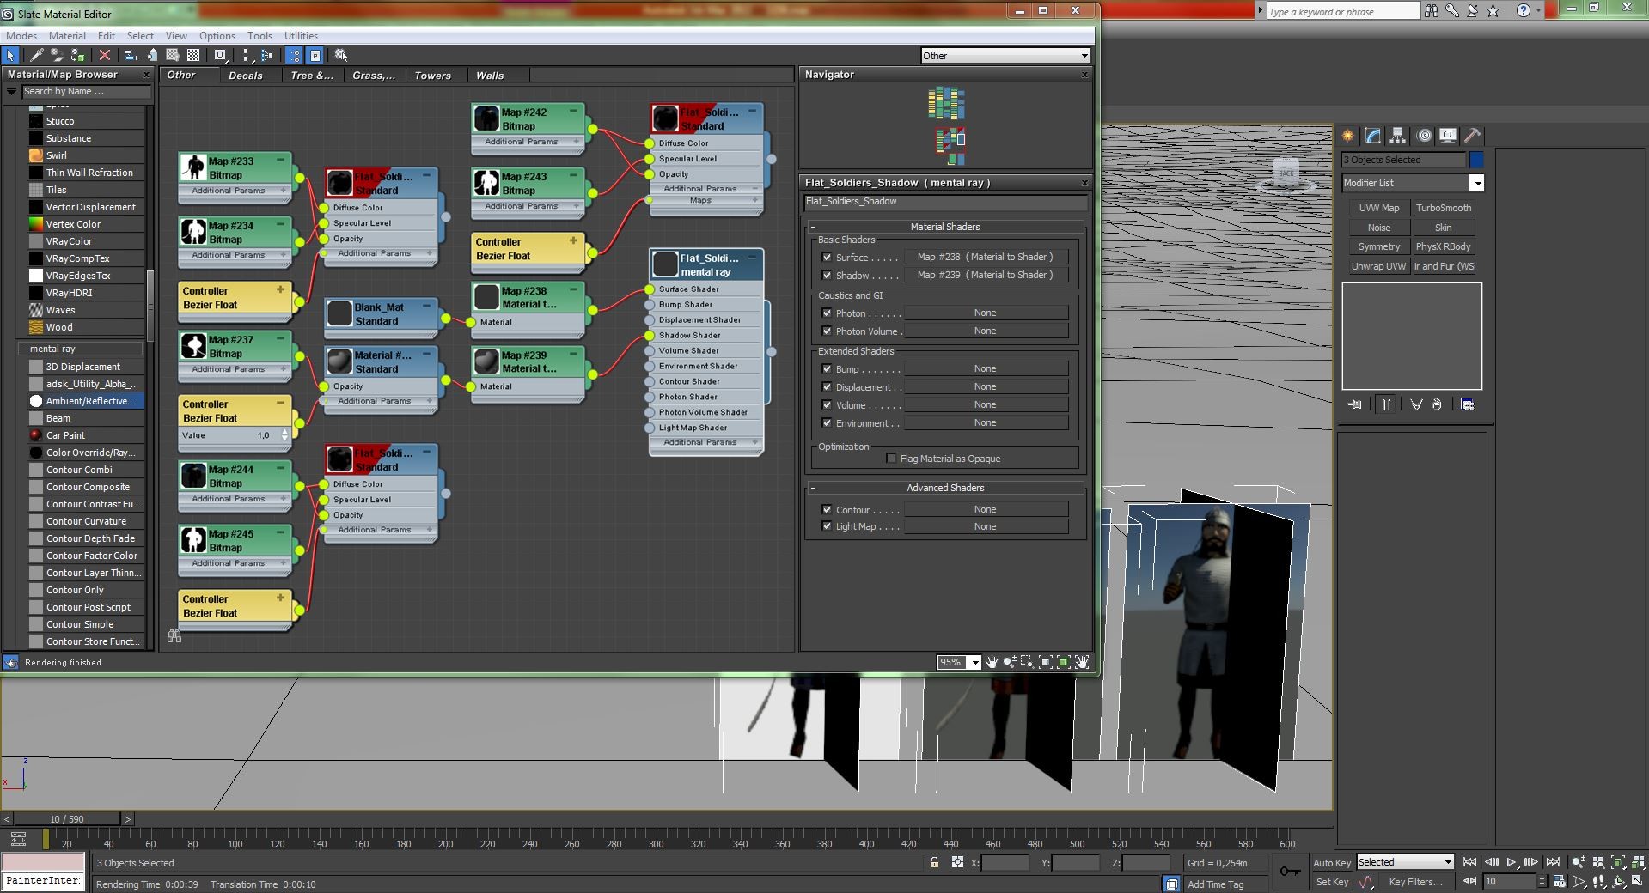Open the Create command panel tab
This screenshot has width=1649, height=893.
pyautogui.click(x=1348, y=136)
